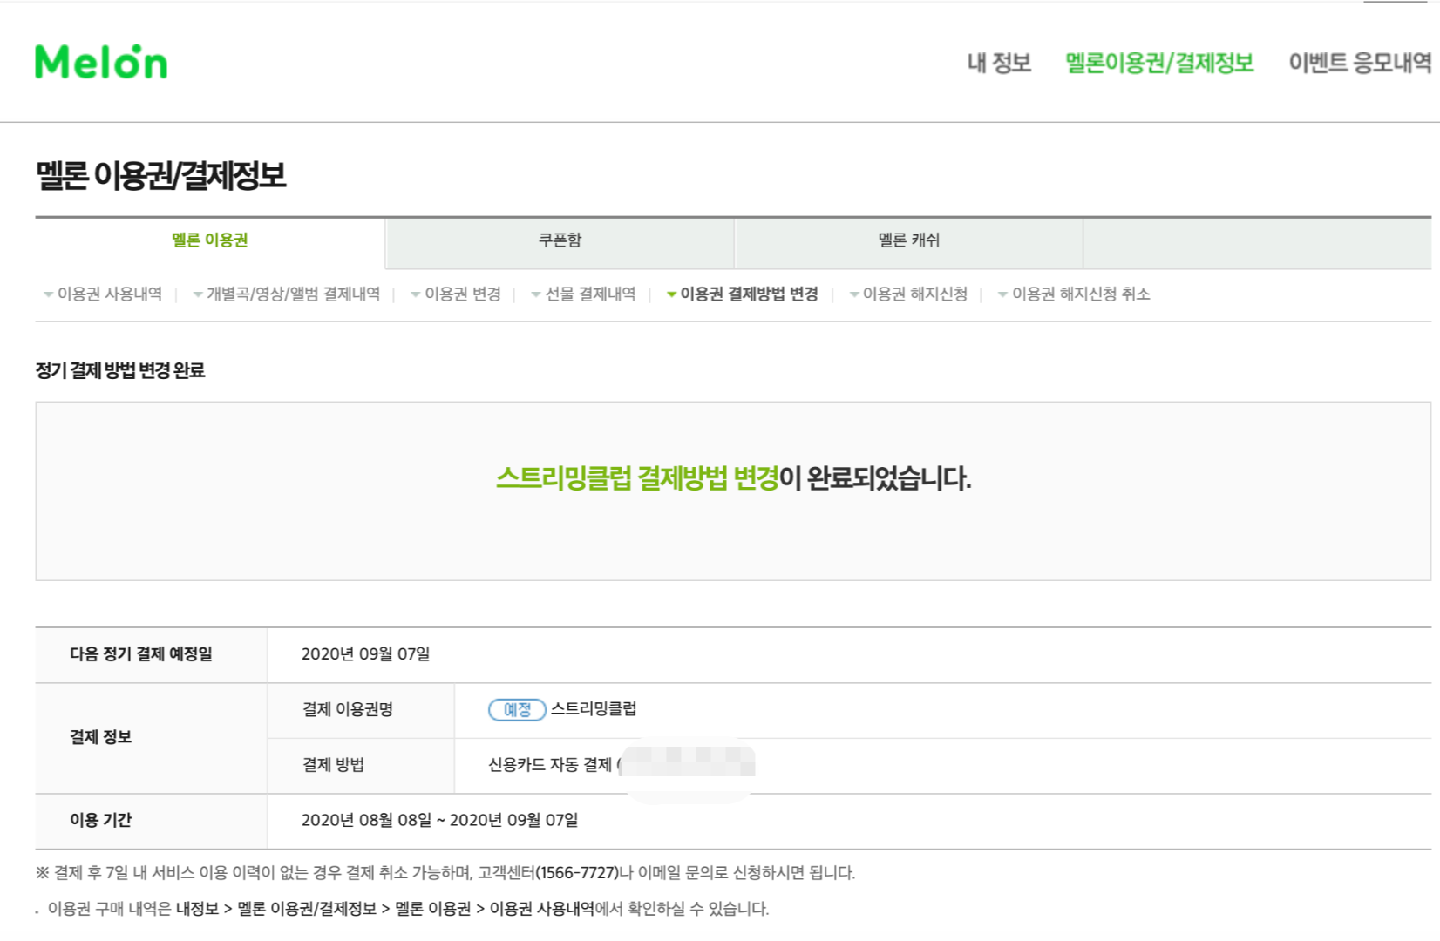Click the 예정 badge beside 스트리밍클럽
The width and height of the screenshot is (1440, 941).
517,710
